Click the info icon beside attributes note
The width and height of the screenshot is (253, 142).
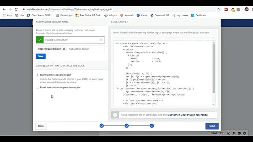115,115
